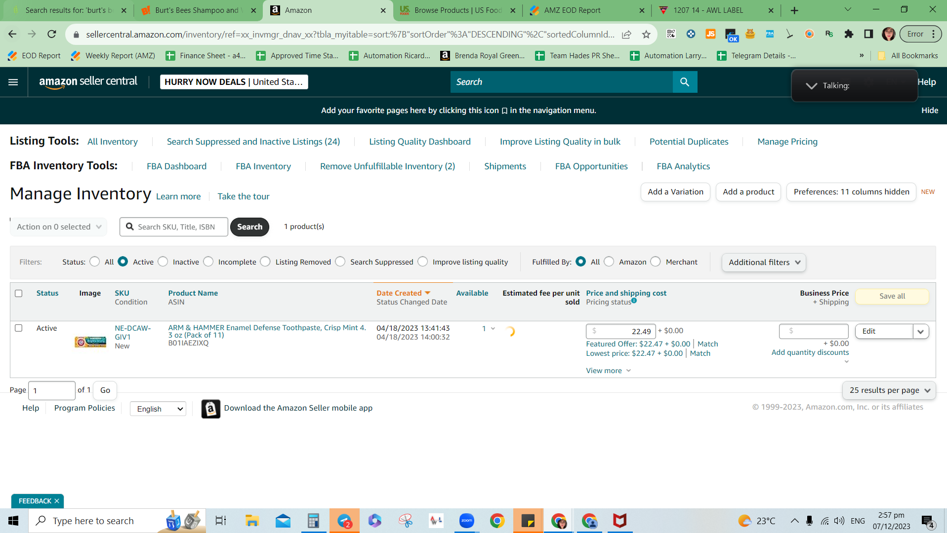Switch to the AMZ EOD Report tab
Viewport: 947px width, 533px height.
coord(587,10)
